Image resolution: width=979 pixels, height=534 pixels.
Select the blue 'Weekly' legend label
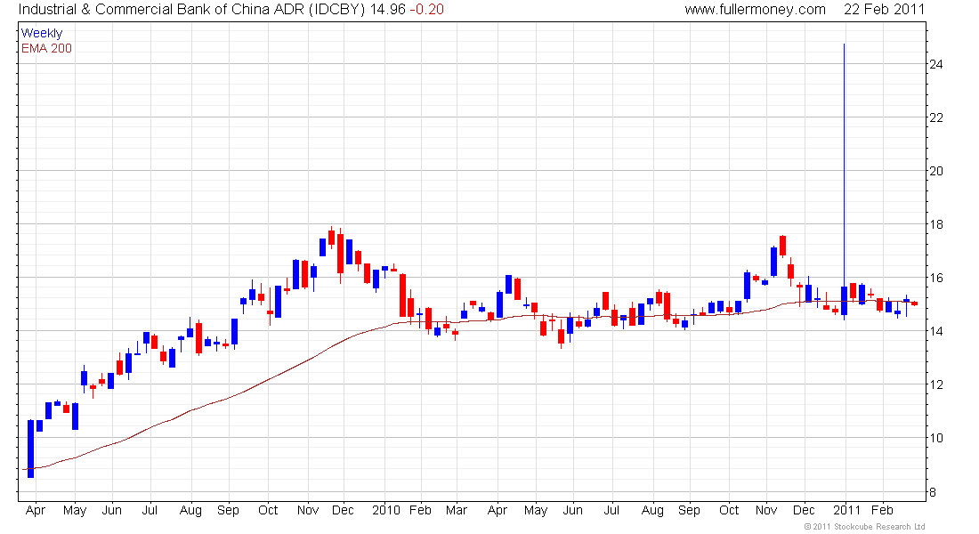(42, 33)
